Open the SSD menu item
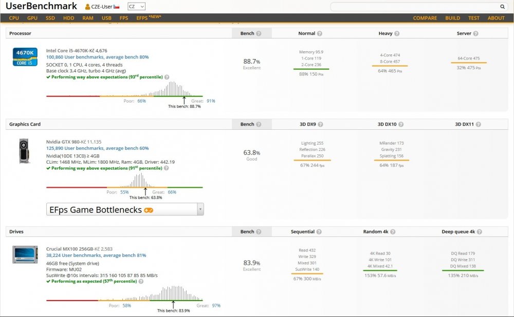The width and height of the screenshot is (514, 317). 50,18
